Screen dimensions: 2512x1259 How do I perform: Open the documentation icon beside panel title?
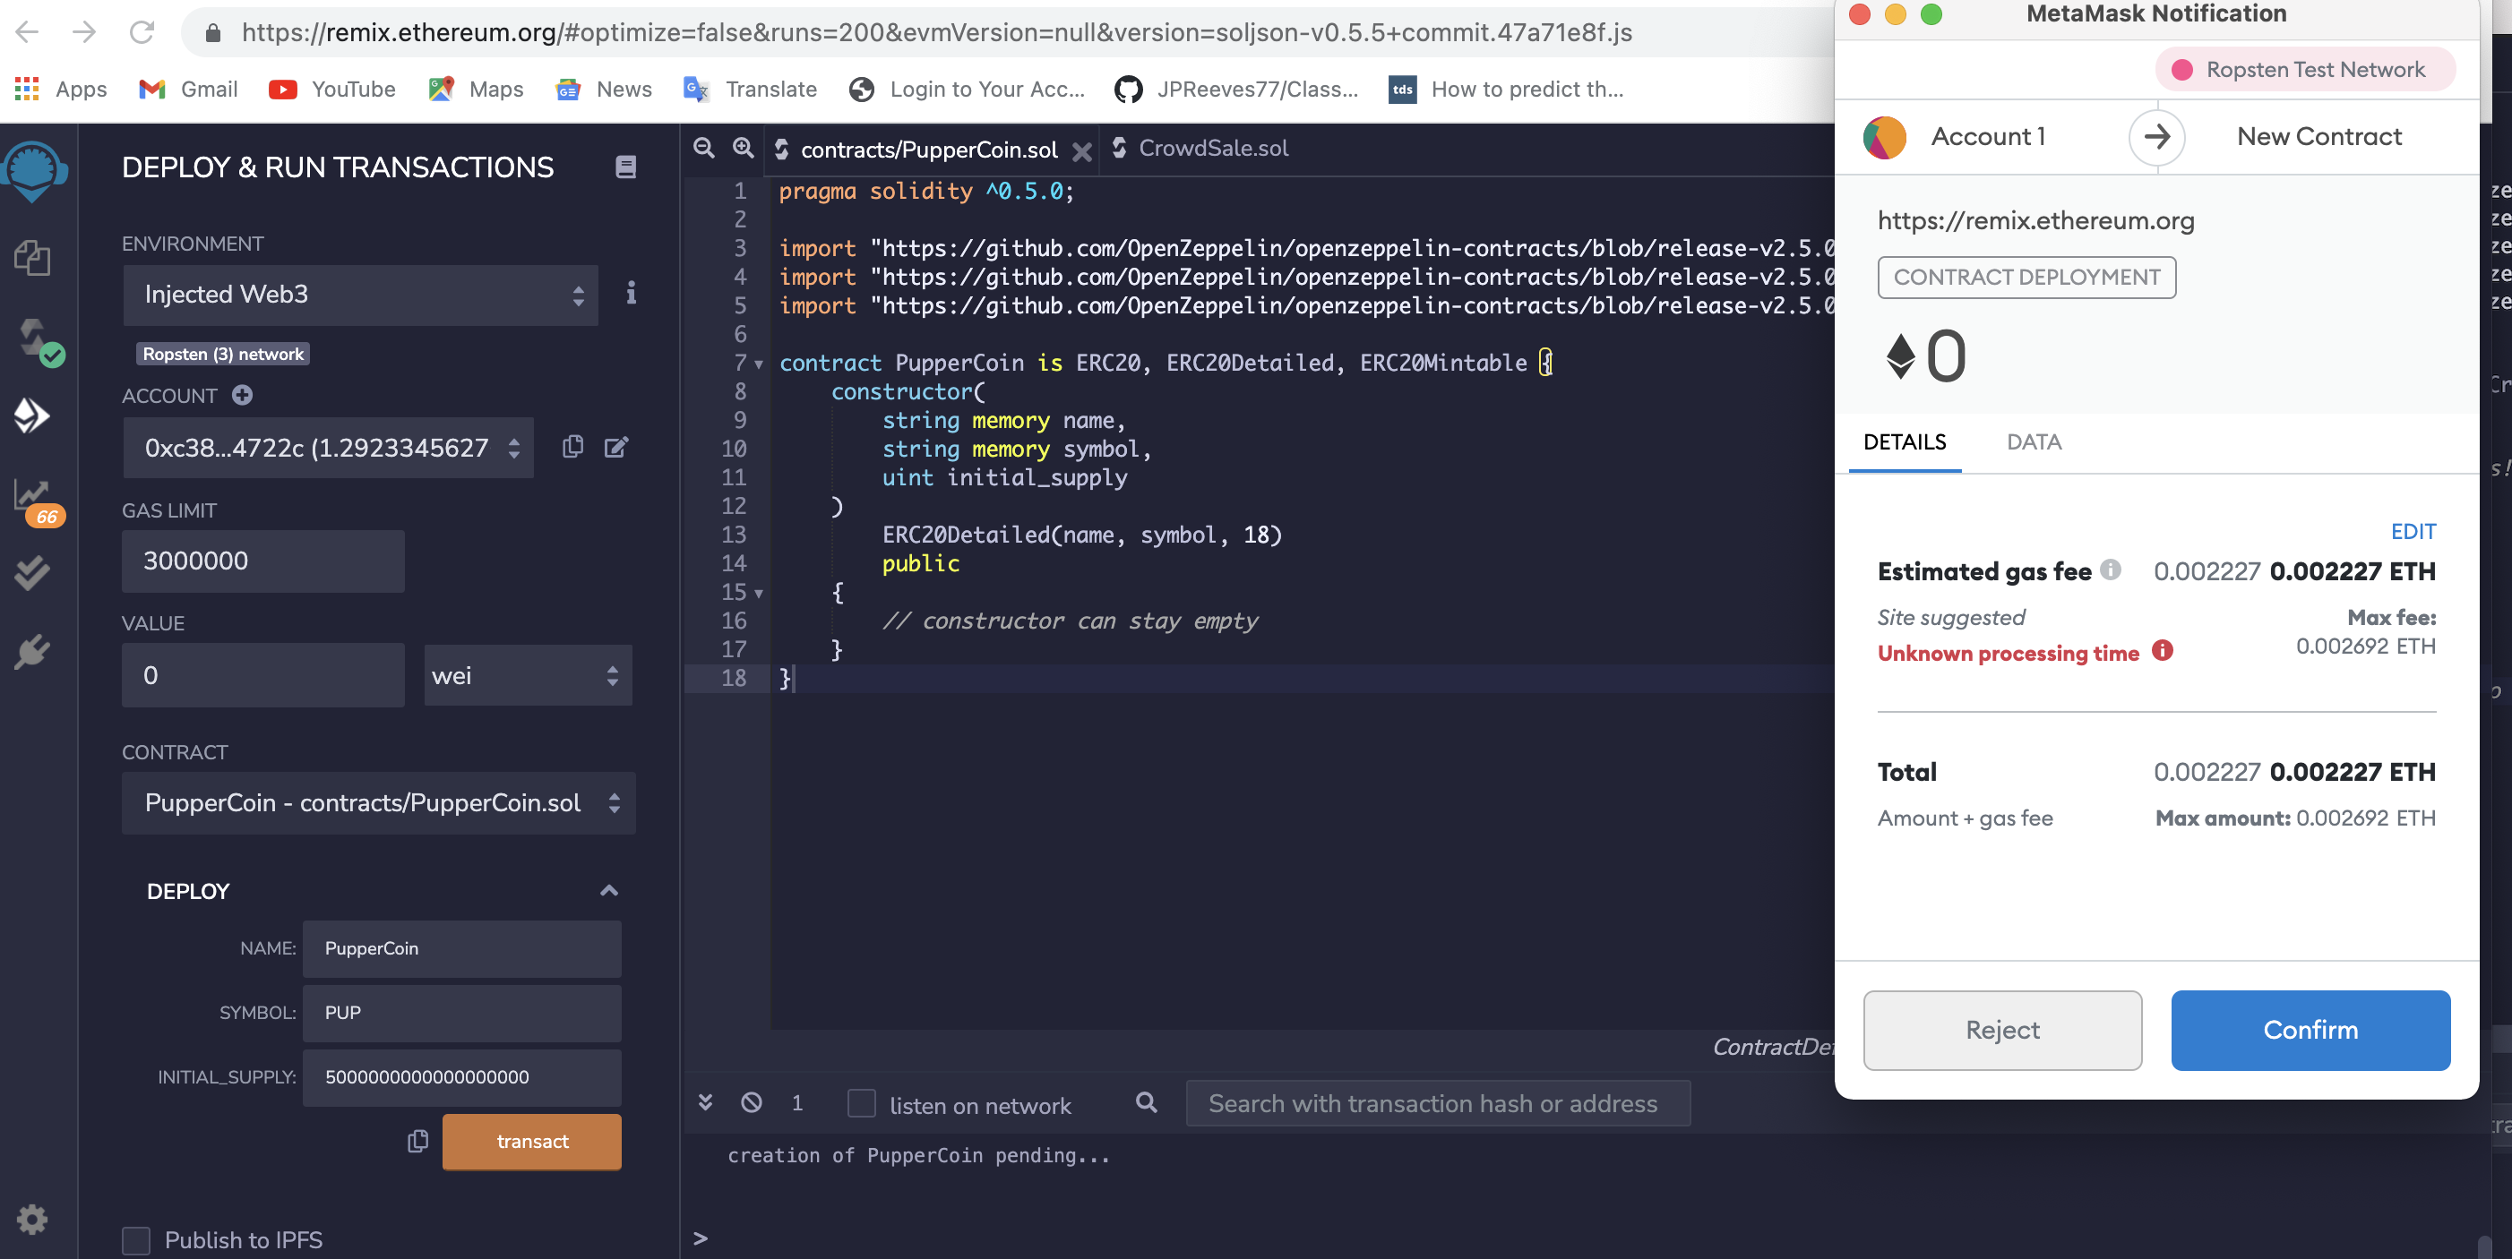point(626,167)
